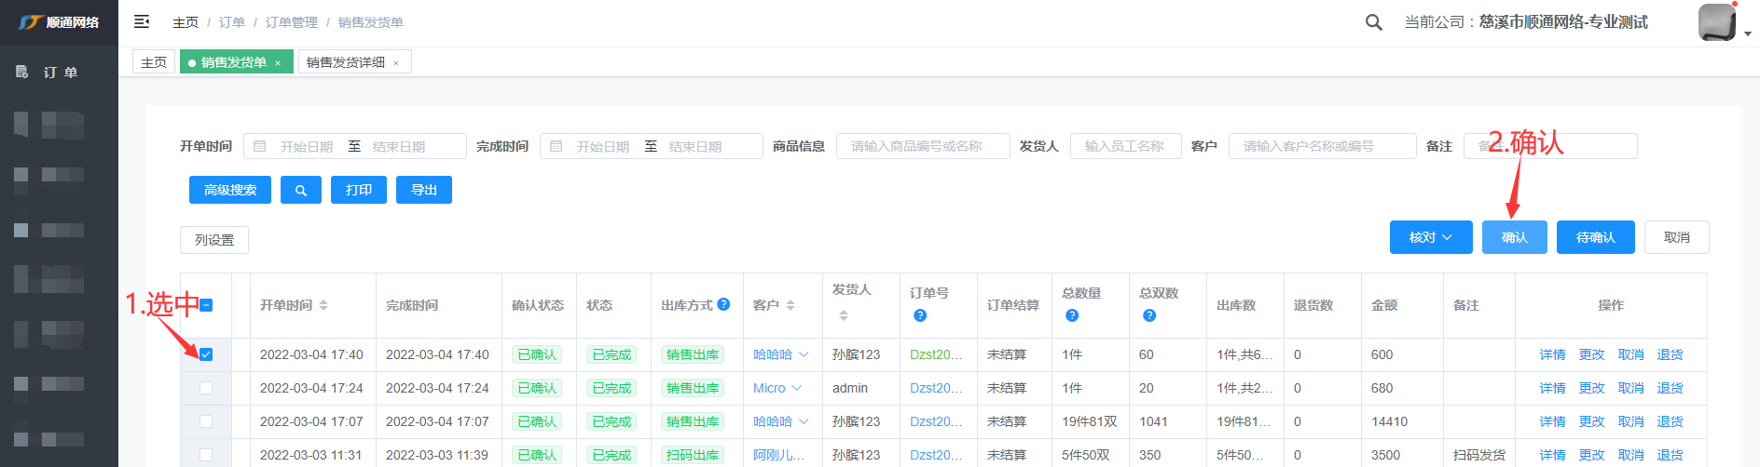This screenshot has width=1760, height=467.
Task: Close the 销售发货详细 tab
Action: tap(396, 63)
